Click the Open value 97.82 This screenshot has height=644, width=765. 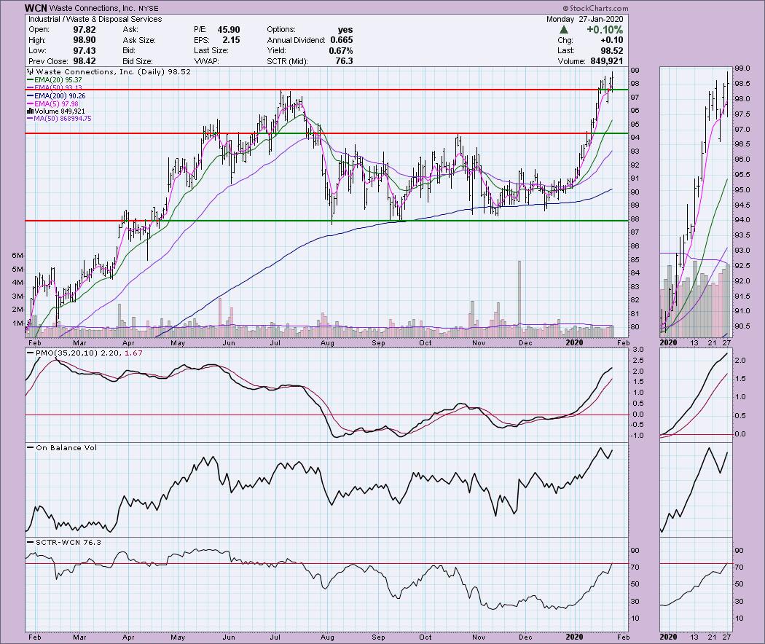85,30
